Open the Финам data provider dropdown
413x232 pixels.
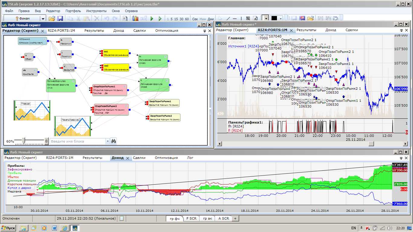[43, 19]
